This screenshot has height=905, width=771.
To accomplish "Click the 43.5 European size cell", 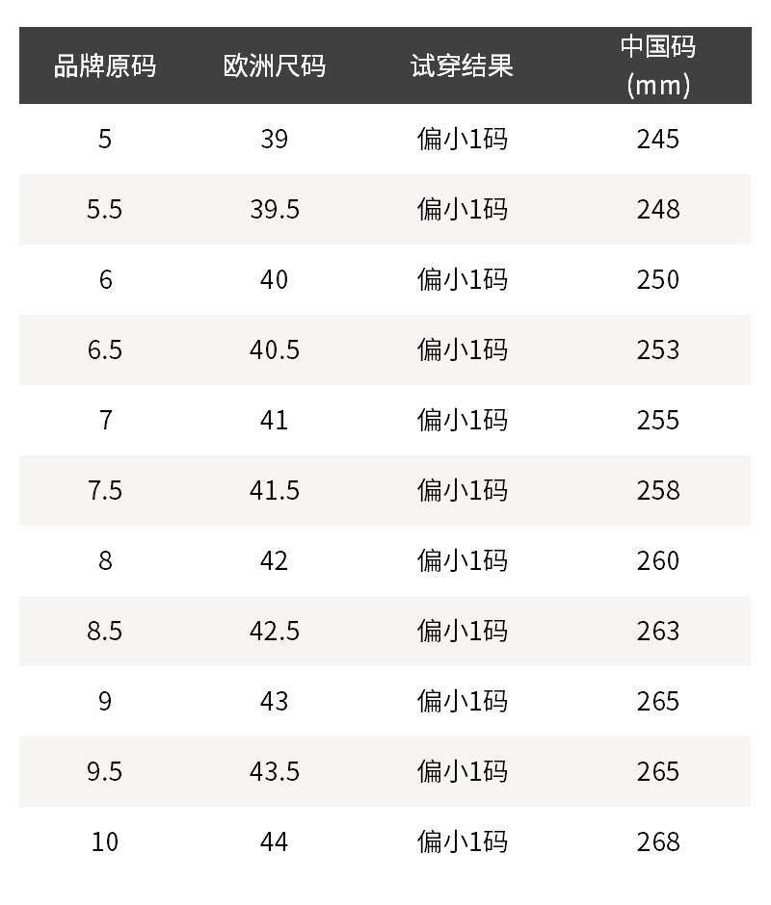I will point(274,772).
